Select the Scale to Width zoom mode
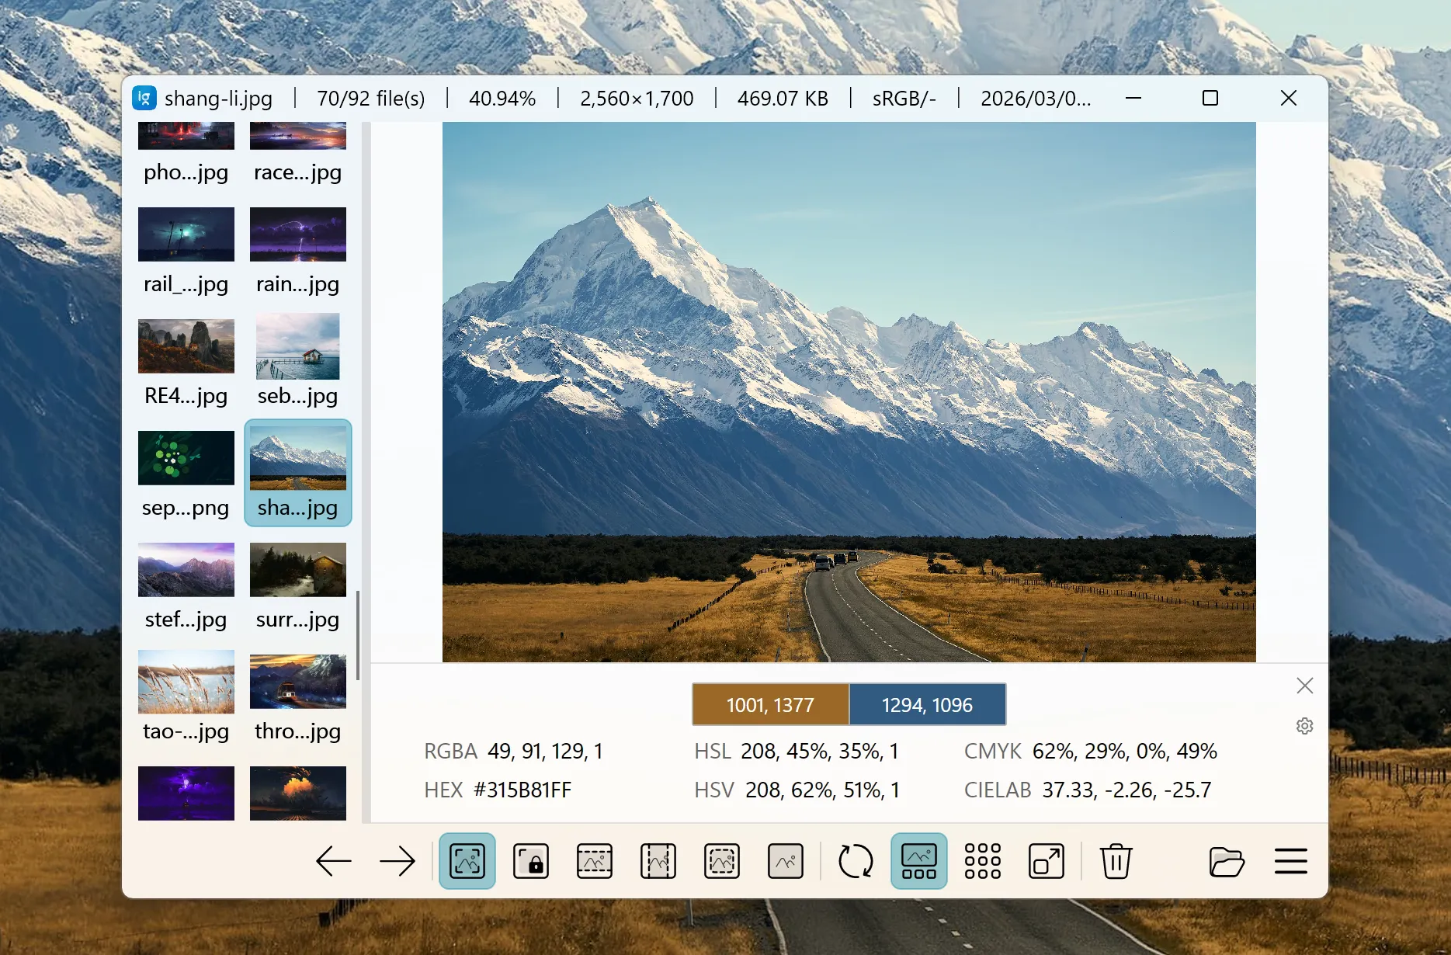The image size is (1451, 955). pos(595,861)
